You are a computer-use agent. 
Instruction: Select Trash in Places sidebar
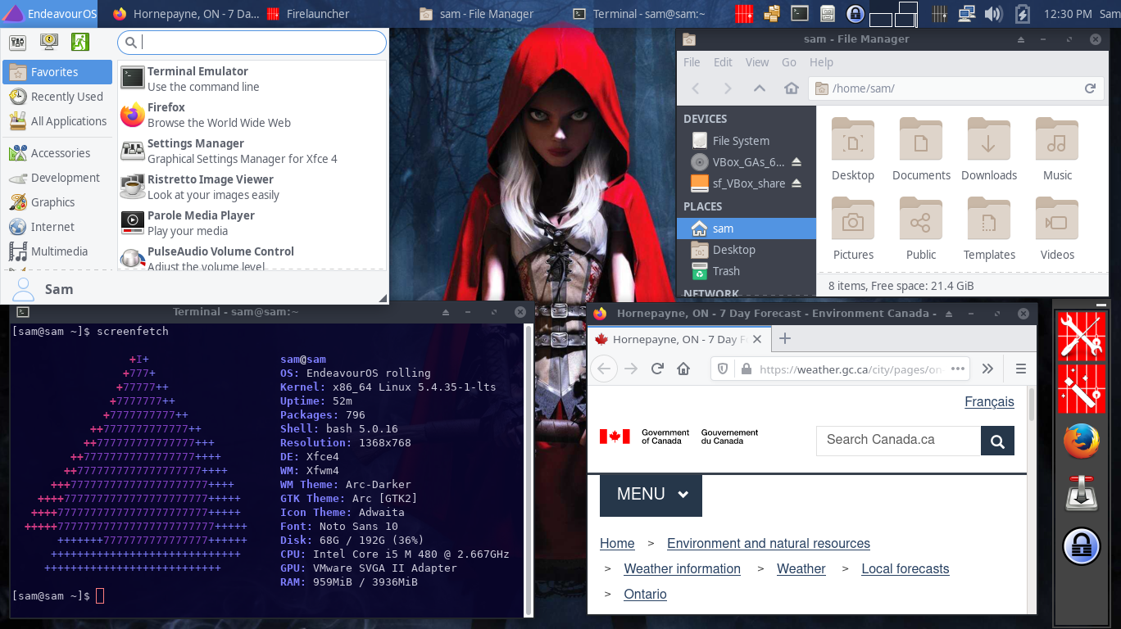[747, 271]
